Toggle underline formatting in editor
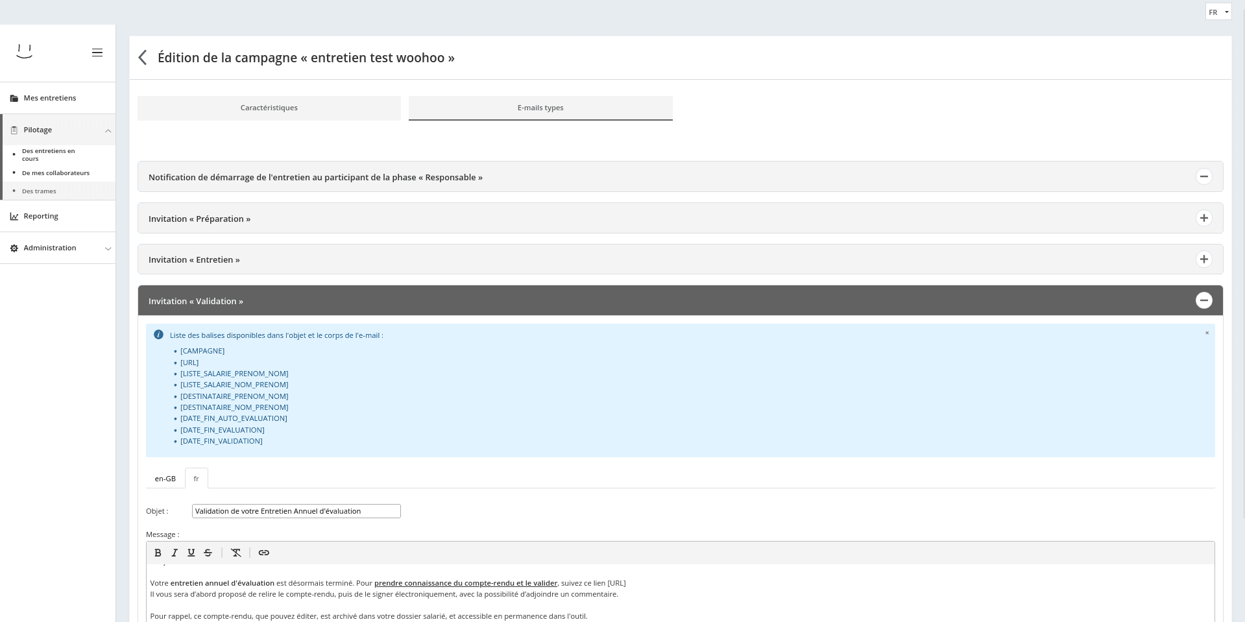This screenshot has width=1245, height=622. pyautogui.click(x=191, y=553)
